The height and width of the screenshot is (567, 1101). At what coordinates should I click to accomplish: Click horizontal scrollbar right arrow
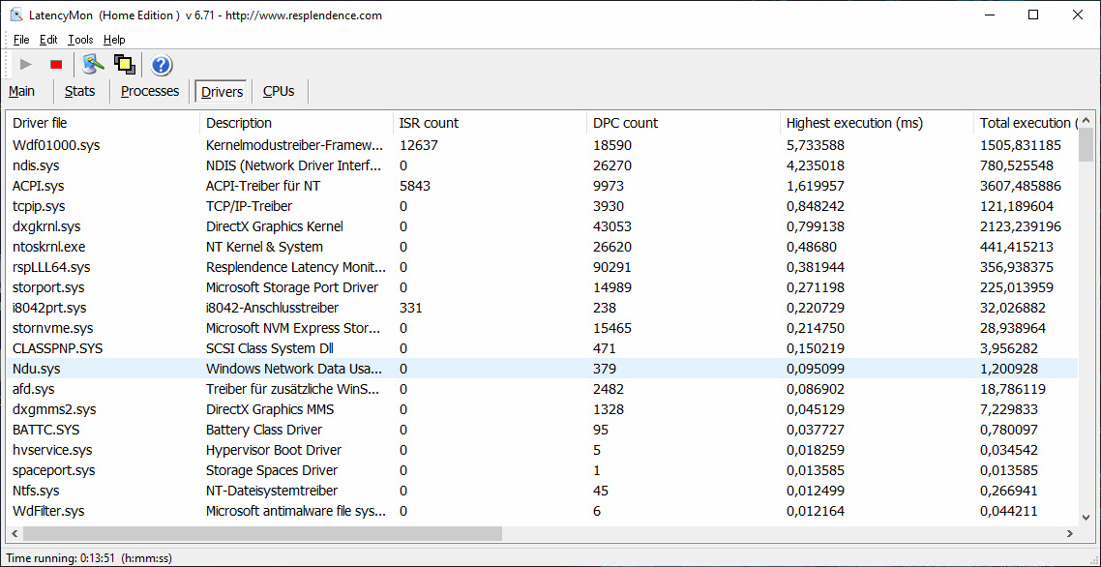1070,534
